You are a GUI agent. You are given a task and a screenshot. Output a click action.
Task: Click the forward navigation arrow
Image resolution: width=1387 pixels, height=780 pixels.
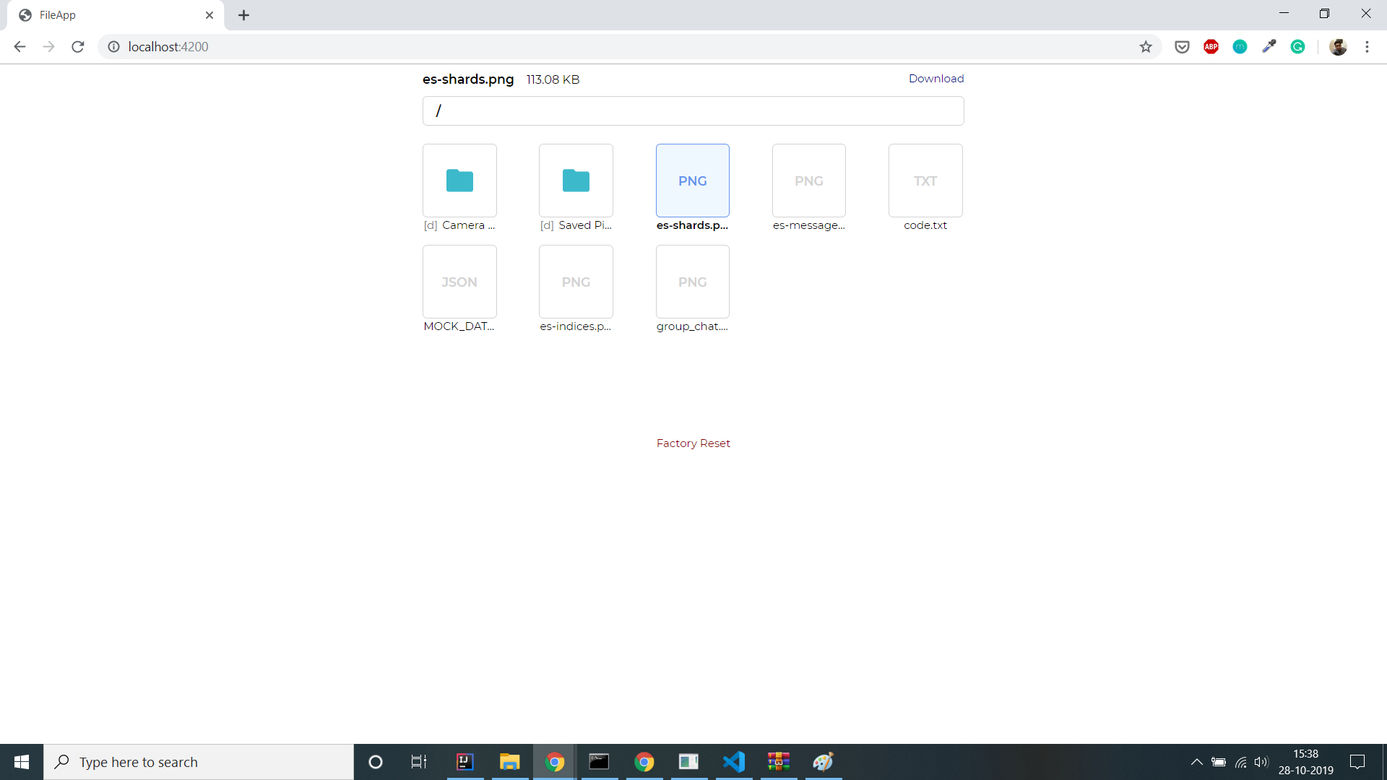(48, 45)
